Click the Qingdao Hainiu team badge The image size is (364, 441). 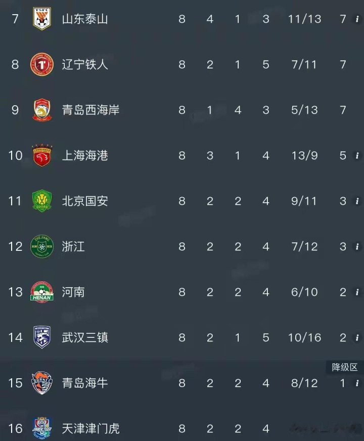click(42, 383)
